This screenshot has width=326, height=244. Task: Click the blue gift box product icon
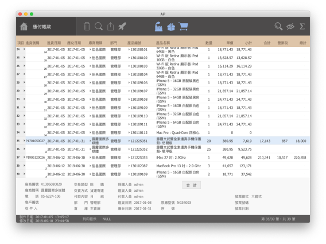click(x=171, y=27)
